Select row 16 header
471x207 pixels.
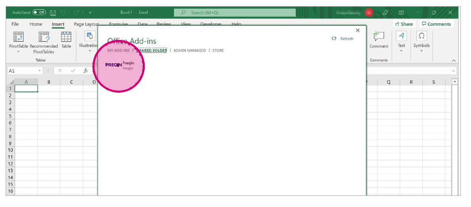pos(10,191)
